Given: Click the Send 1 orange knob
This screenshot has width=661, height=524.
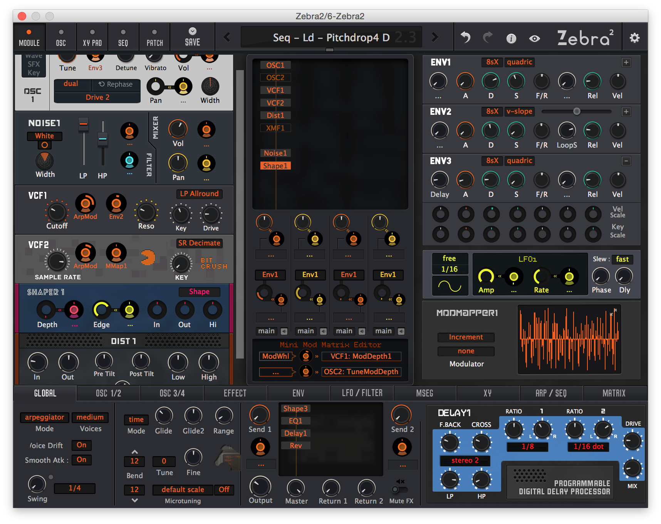Looking at the screenshot, I should click(259, 415).
